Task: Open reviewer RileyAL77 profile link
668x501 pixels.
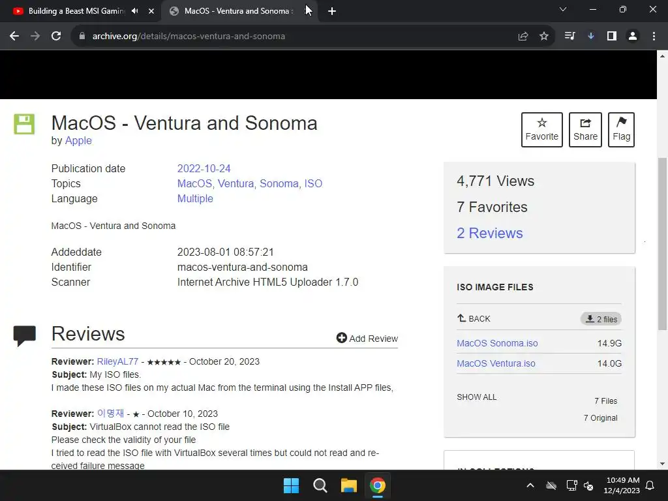Action: coord(117,361)
